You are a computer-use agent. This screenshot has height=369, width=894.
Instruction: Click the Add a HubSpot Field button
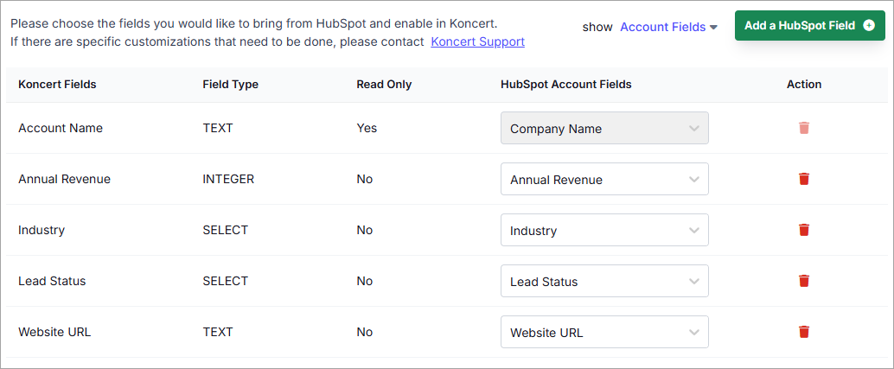809,25
